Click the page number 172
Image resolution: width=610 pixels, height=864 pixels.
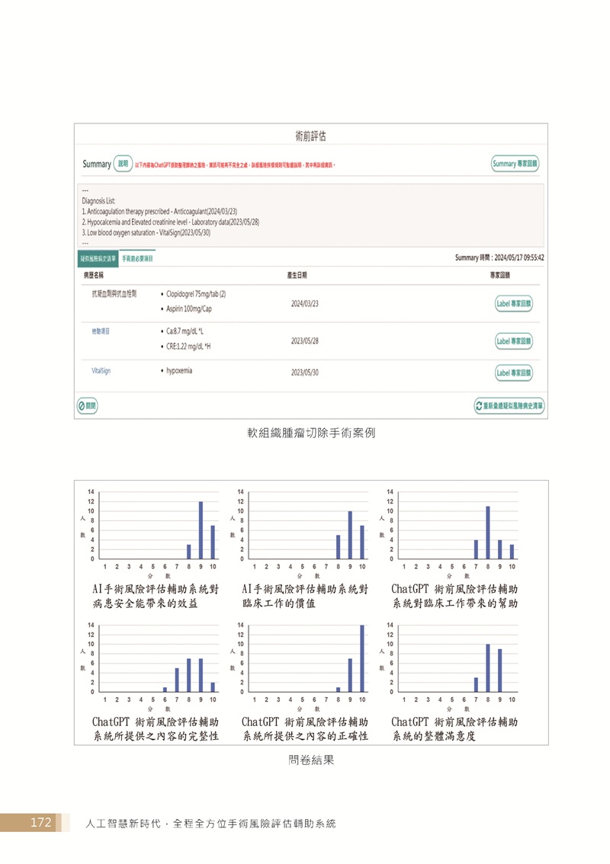(x=41, y=823)
